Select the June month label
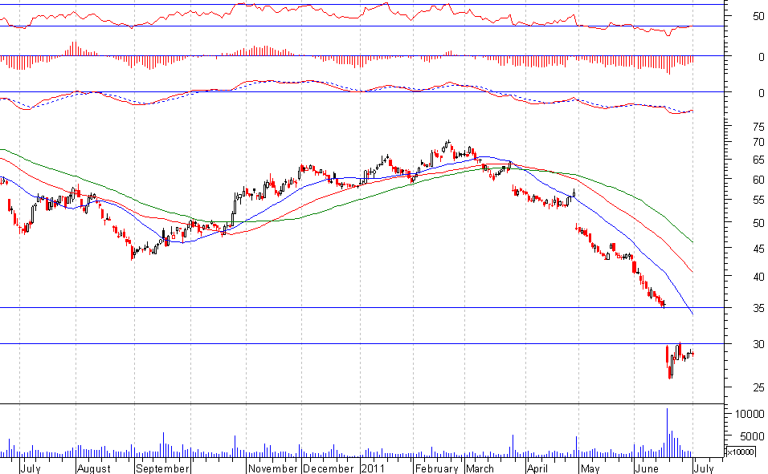 pos(647,468)
